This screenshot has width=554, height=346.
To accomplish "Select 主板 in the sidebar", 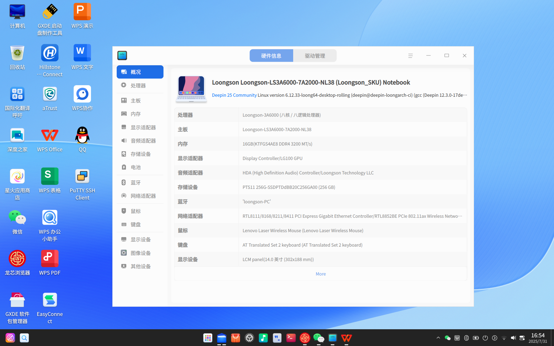I will tap(140, 101).
